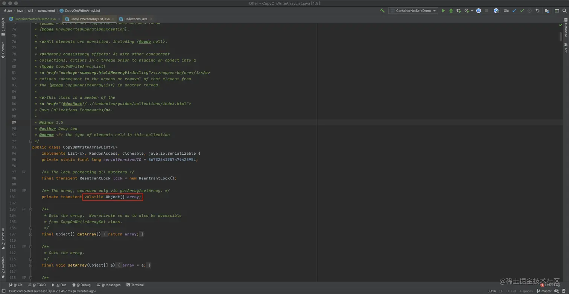The height and width of the screenshot is (294, 569).
Task: Change the LF line separator in status bar
Action: click(501, 291)
